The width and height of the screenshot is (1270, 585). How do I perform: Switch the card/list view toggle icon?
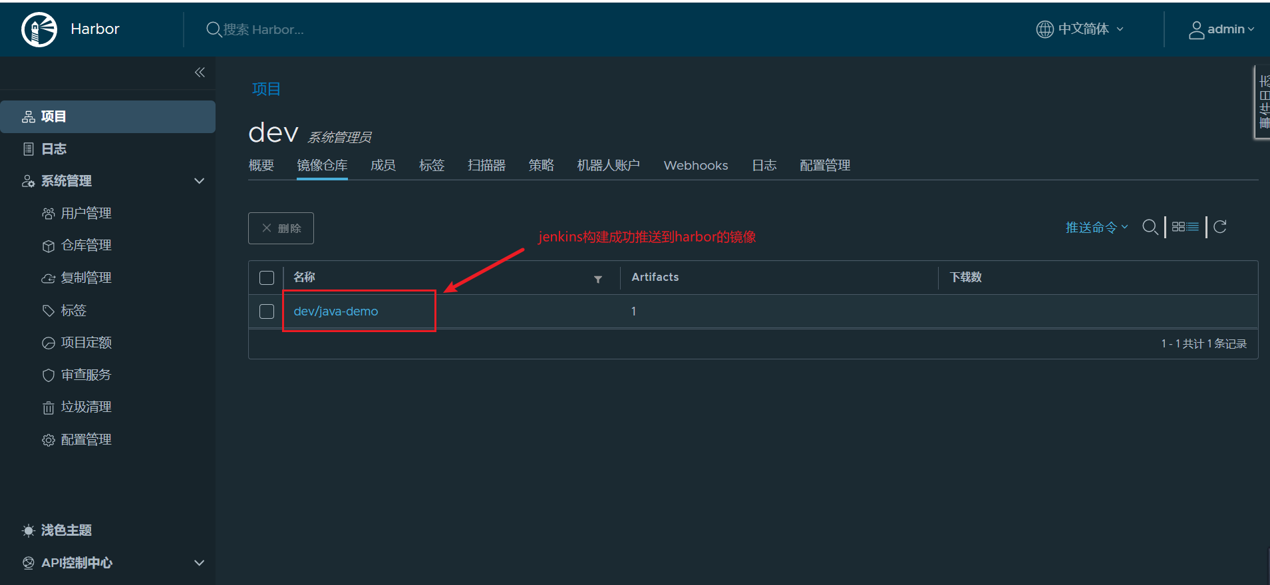pos(1186,227)
